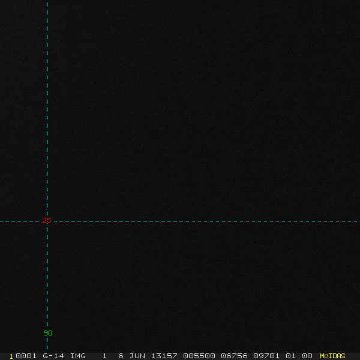Click the yellow McIDAS label
The image size is (360, 360).
332,356
